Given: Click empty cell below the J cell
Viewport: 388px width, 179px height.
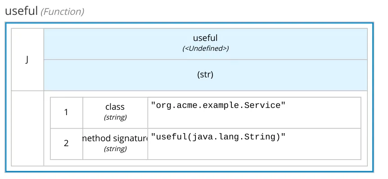Looking at the screenshot, I should click(27, 128).
